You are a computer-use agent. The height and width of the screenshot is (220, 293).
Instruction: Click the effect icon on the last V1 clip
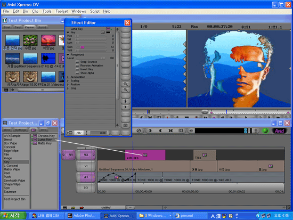pyautogui.click(x=271, y=166)
